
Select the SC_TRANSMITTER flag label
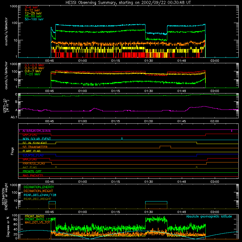[x=35, y=147]
